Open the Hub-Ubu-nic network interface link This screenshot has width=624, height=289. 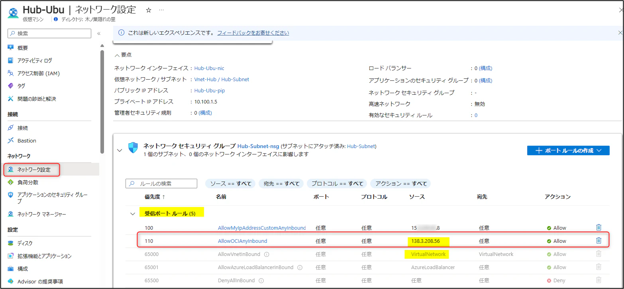209,68
